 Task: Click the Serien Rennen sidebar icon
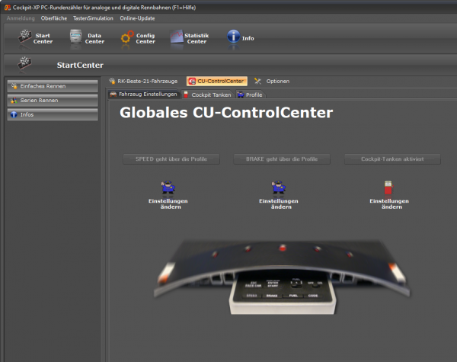pos(14,101)
